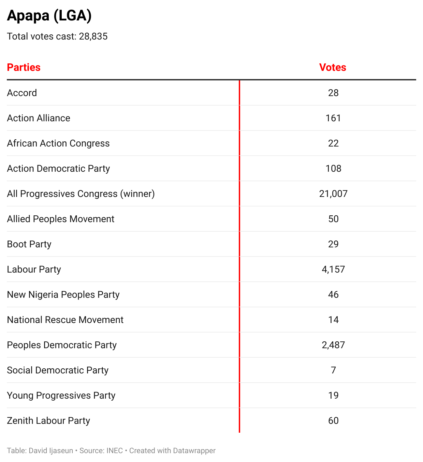The height and width of the screenshot is (462, 423).
Task: Select African Action Congress row label
Action: tap(58, 143)
